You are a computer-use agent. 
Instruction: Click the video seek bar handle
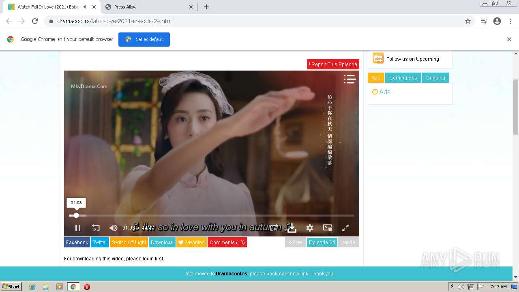click(76, 215)
